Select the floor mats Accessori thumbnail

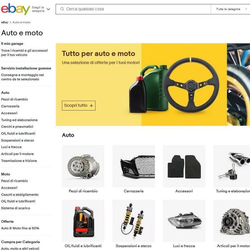pyautogui.click(x=184, y=166)
